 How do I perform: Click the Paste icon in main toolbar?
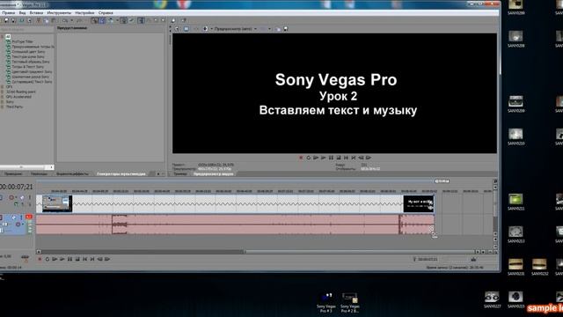(54, 20)
